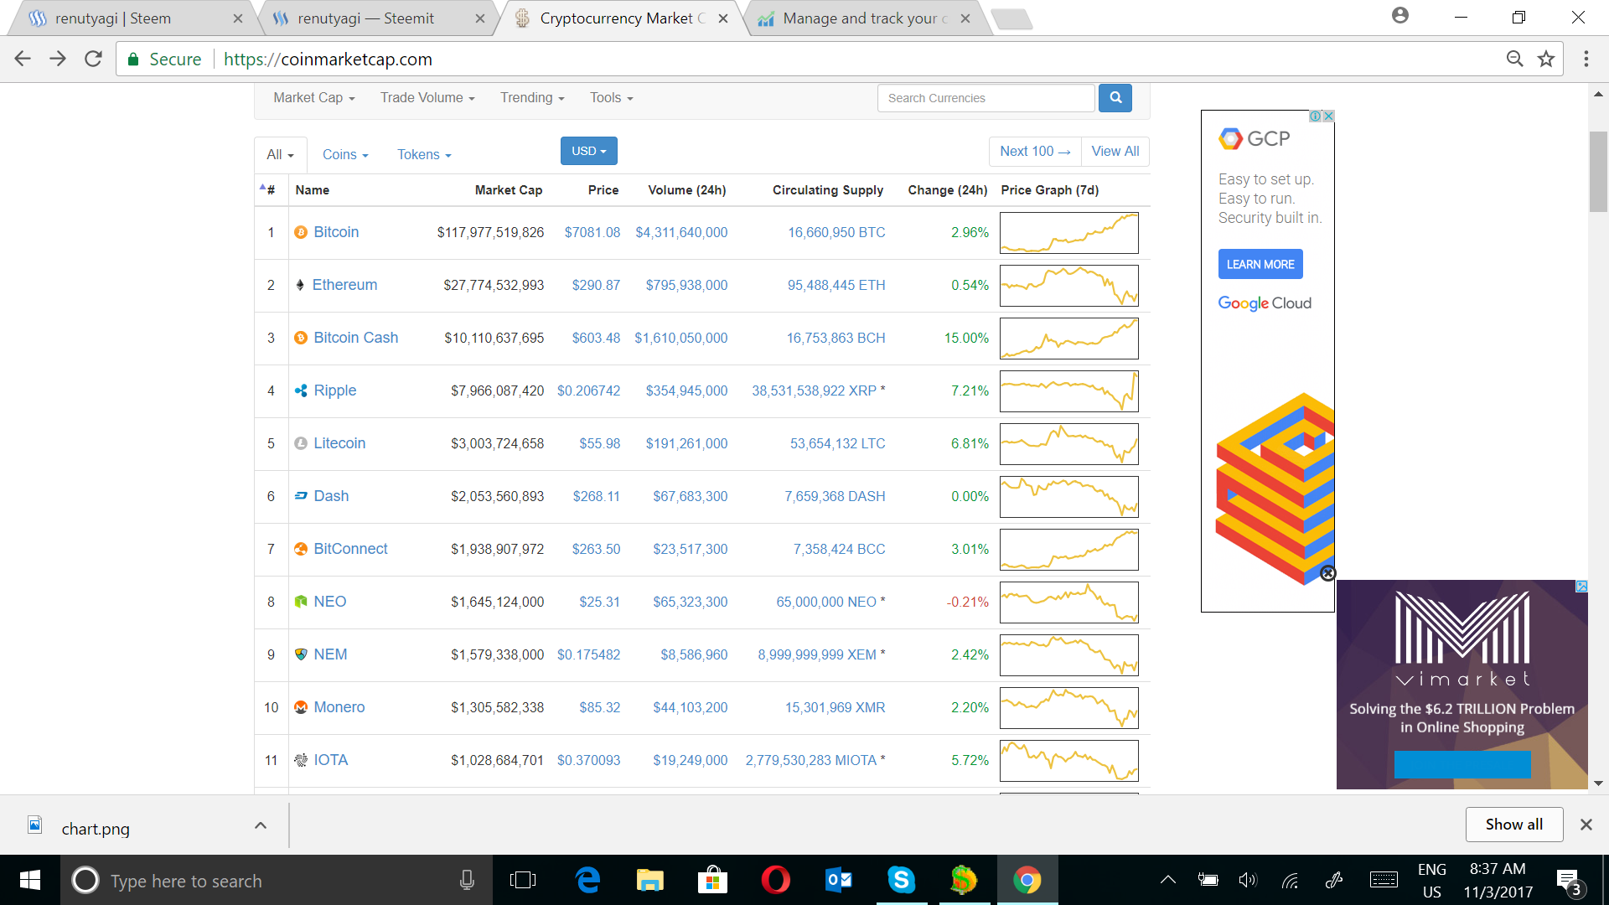This screenshot has width=1609, height=905.
Task: Expand the Coins filter dropdown
Action: tap(345, 154)
